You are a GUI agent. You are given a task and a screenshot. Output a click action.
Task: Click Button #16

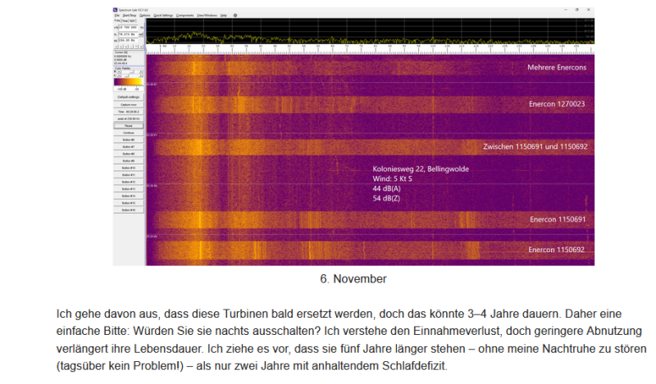coord(129,210)
